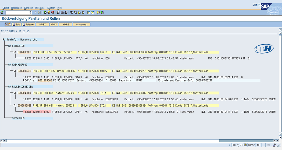Collapse the ROLLENSCHNEIDER tree folder
Image resolution: width=282 pixels, height=150 pixels.
click(9, 87)
